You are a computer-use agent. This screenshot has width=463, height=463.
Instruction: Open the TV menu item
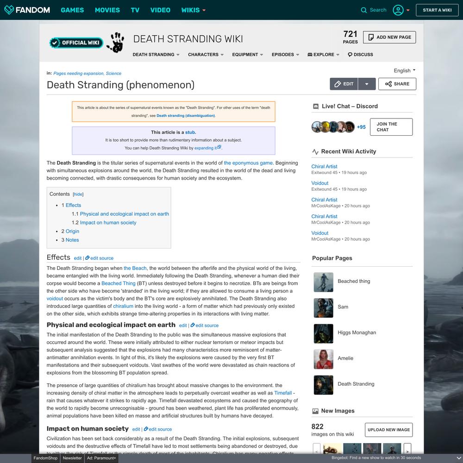point(135,10)
